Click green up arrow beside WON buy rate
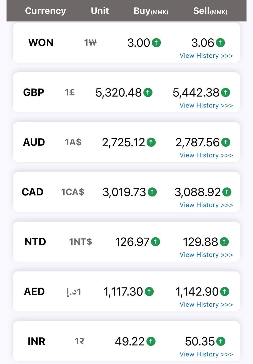Viewport: 253px width, 364px height. click(x=156, y=42)
